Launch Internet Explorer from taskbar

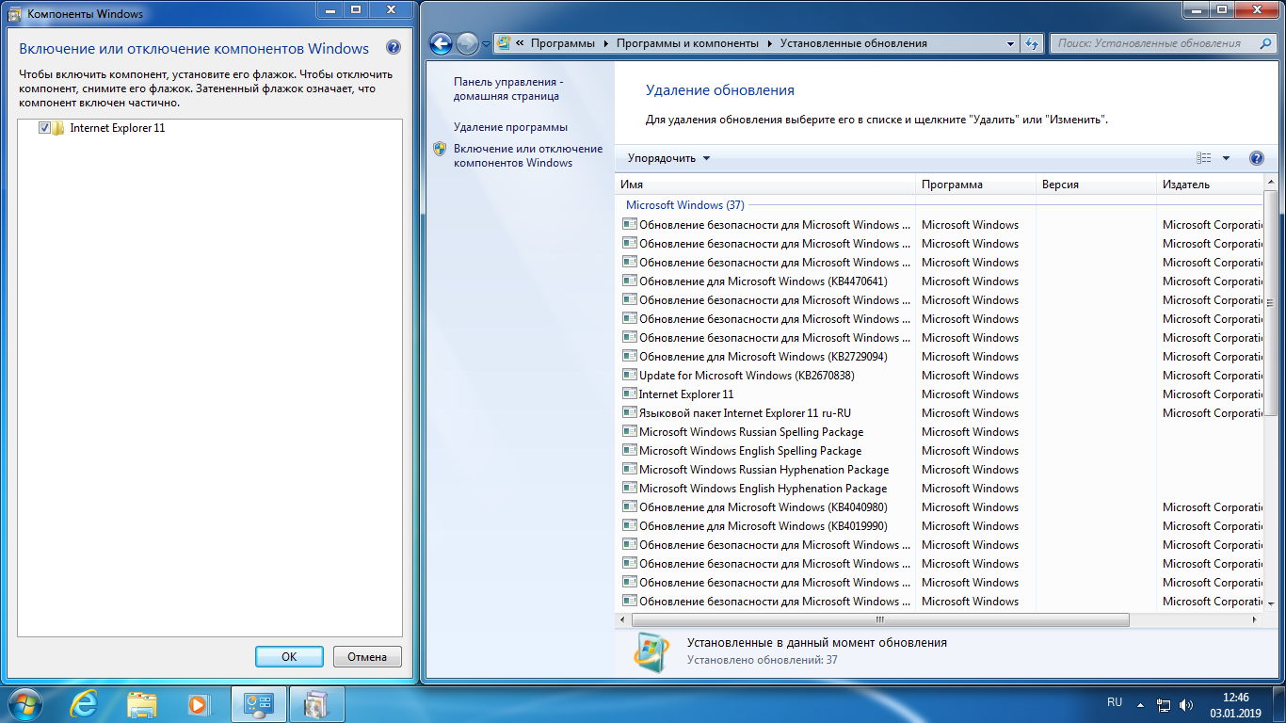tap(84, 703)
